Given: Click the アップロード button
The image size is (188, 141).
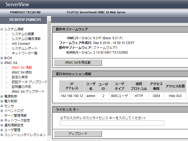Looking at the screenshot, I should (78, 134).
